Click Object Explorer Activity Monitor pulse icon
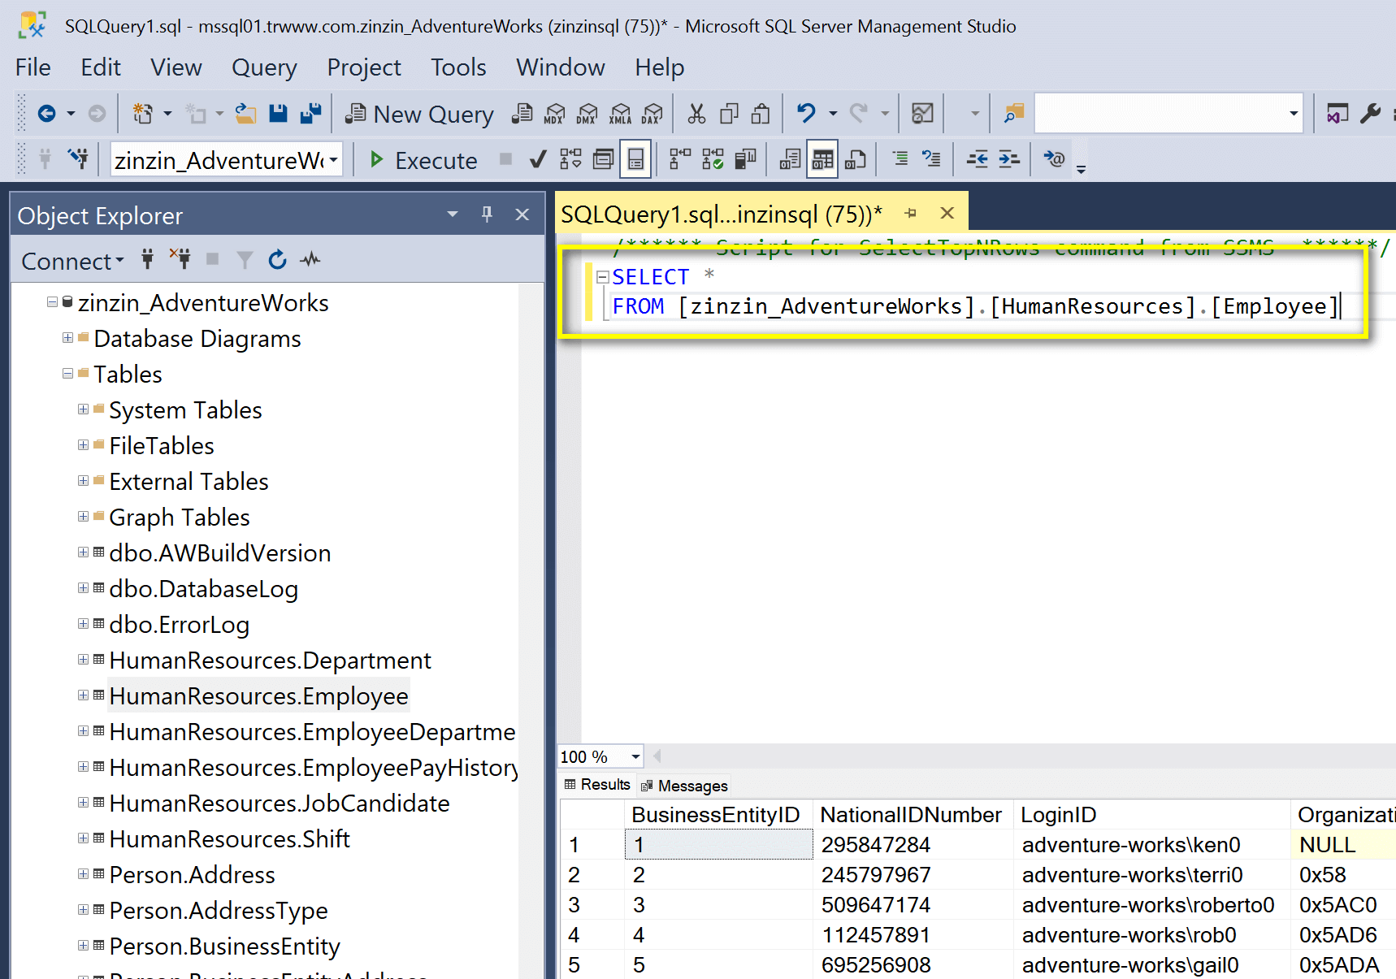 pos(310,260)
